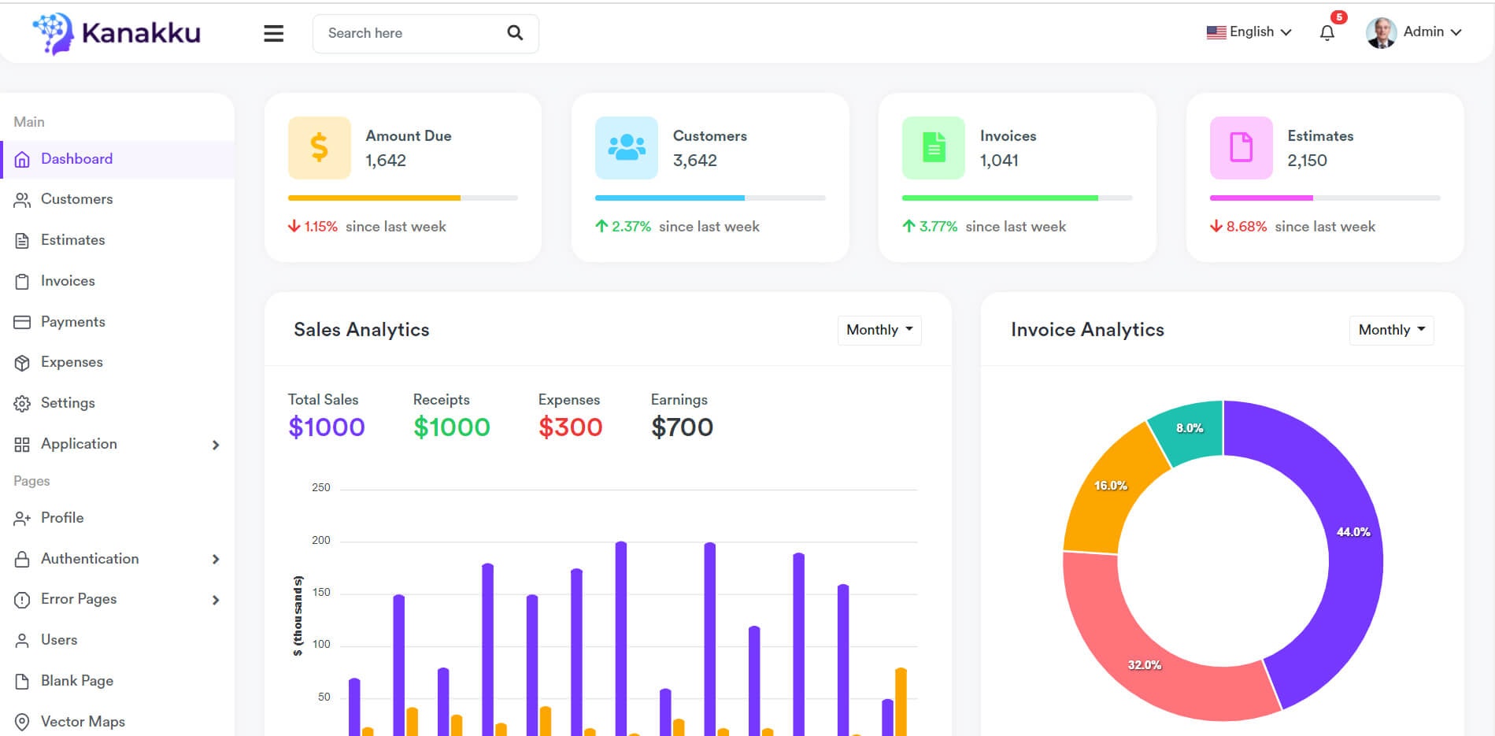Click the Amount Due dollar icon
Viewport: 1495px width, 736px height.
(x=319, y=147)
